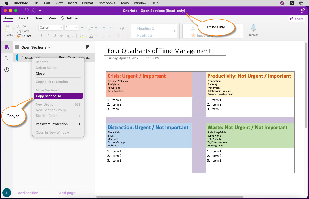Image resolution: width=309 pixels, height=199 pixels.
Task: Clear formatting with eraser icon
Action: click(122, 28)
